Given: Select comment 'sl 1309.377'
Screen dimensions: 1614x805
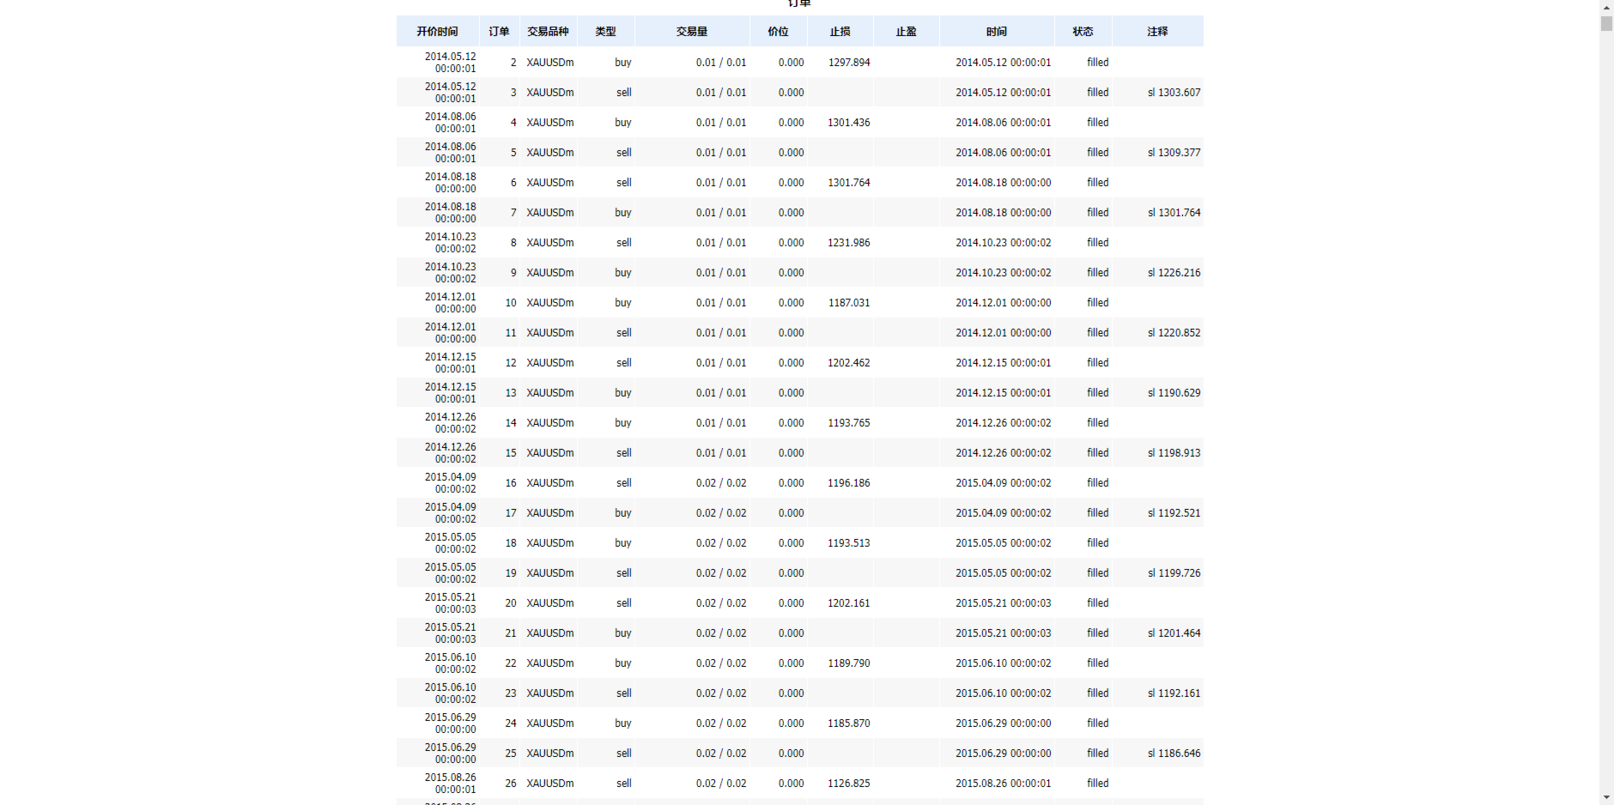Looking at the screenshot, I should point(1174,153).
